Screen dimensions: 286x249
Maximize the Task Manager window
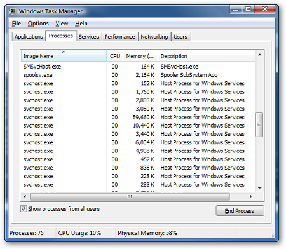point(248,10)
